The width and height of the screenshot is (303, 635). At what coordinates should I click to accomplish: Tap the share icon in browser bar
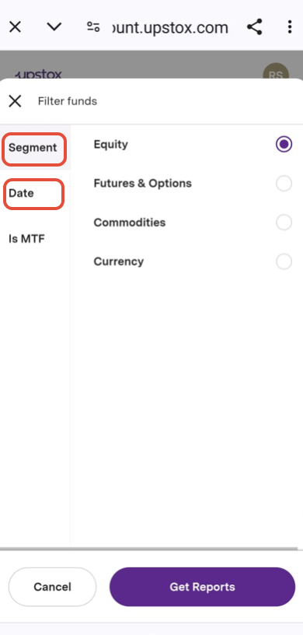coord(255,27)
